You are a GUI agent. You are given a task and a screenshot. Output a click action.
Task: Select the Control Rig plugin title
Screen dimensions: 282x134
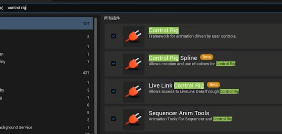pos(164,30)
